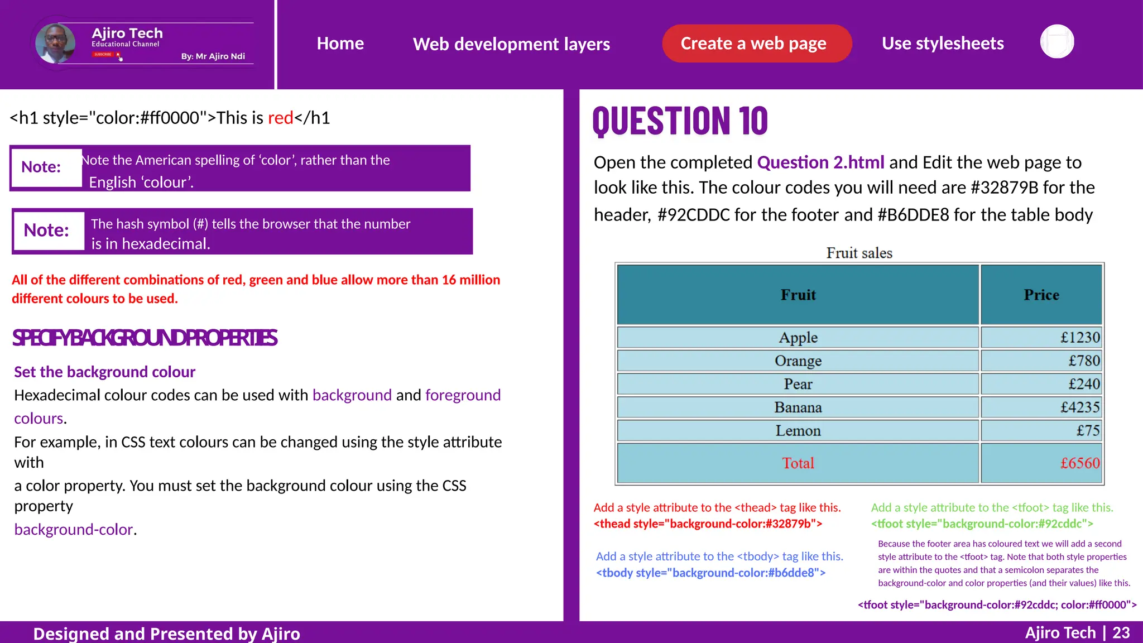Screen dimensions: 1143x643
Task: Click the 'Question 2.html' file reference
Action: click(x=821, y=162)
